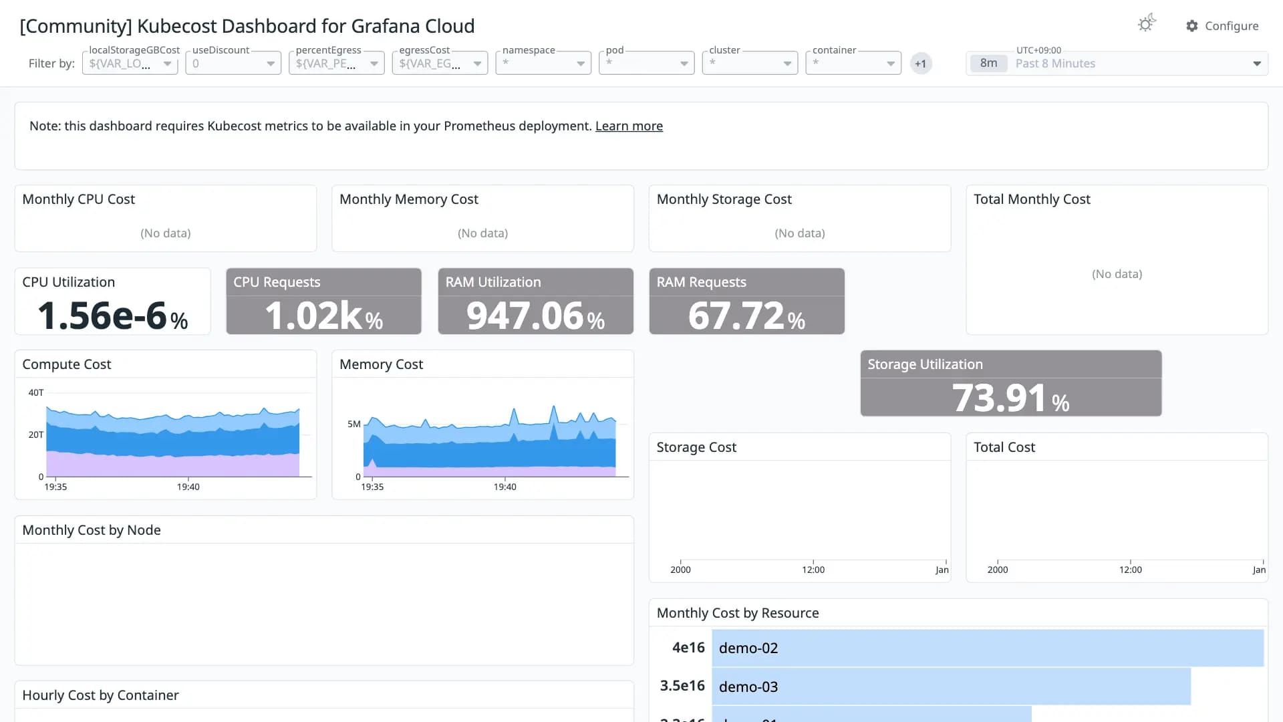The height and width of the screenshot is (722, 1283).
Task: Select the CPU Requests 1.02k% value
Action: pyautogui.click(x=323, y=316)
